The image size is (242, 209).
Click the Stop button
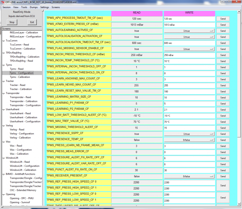click(12, 22)
